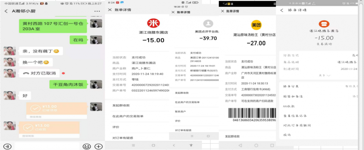Tap the payment time 2020-11-24 18:19:01
Image resolution: width=364 pixels, height=150 pixels.
tap(203, 66)
